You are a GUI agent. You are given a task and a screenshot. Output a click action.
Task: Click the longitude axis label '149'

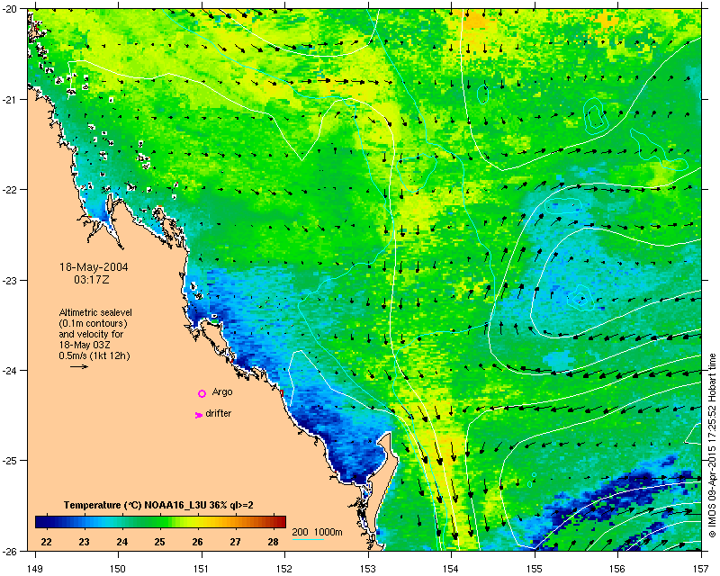[x=34, y=569]
